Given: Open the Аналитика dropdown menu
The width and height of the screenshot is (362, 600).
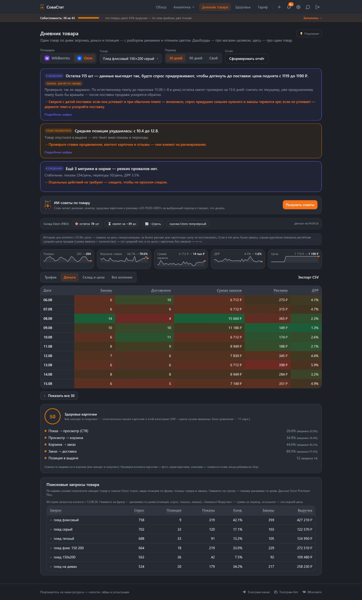Looking at the screenshot, I should point(184,7).
